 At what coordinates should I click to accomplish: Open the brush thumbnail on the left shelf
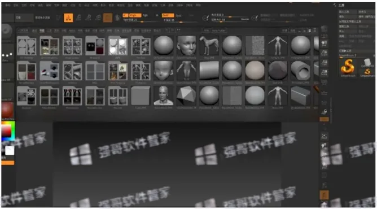[x=7, y=32]
